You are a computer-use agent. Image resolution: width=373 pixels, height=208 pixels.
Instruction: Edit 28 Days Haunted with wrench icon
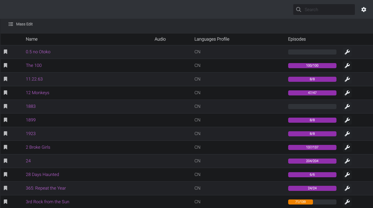[x=347, y=175]
